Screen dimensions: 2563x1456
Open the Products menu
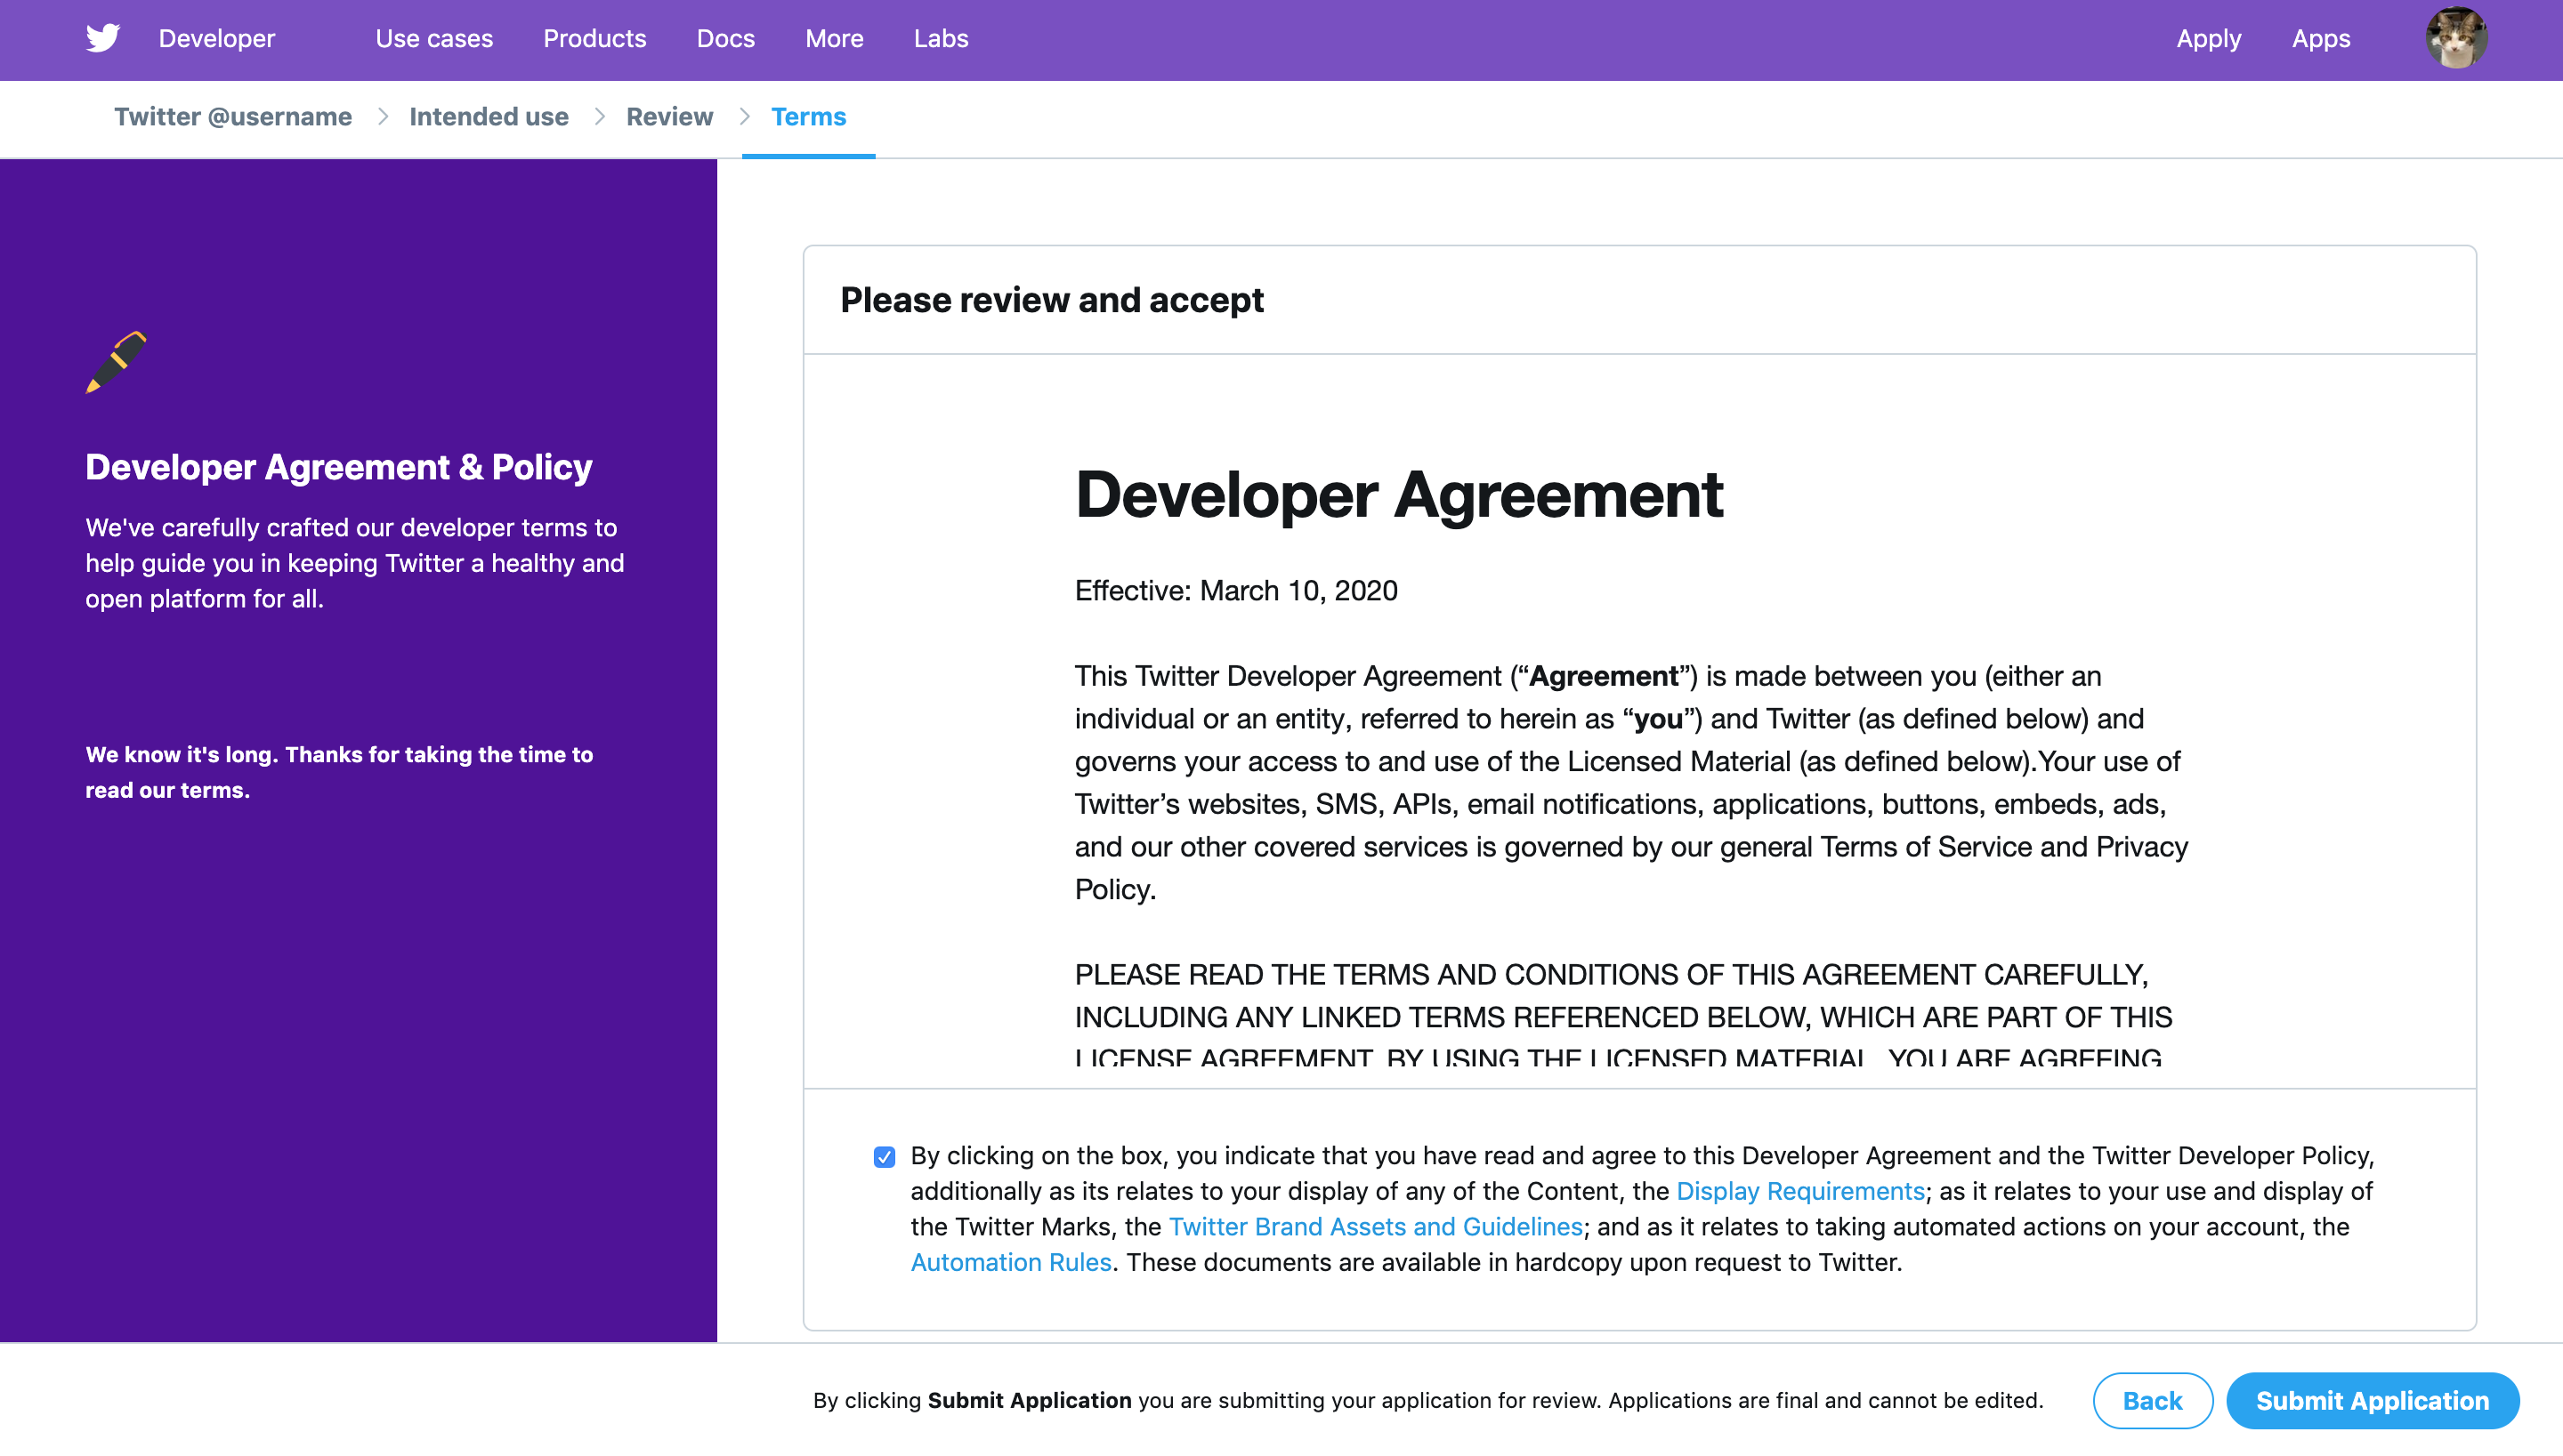point(594,38)
